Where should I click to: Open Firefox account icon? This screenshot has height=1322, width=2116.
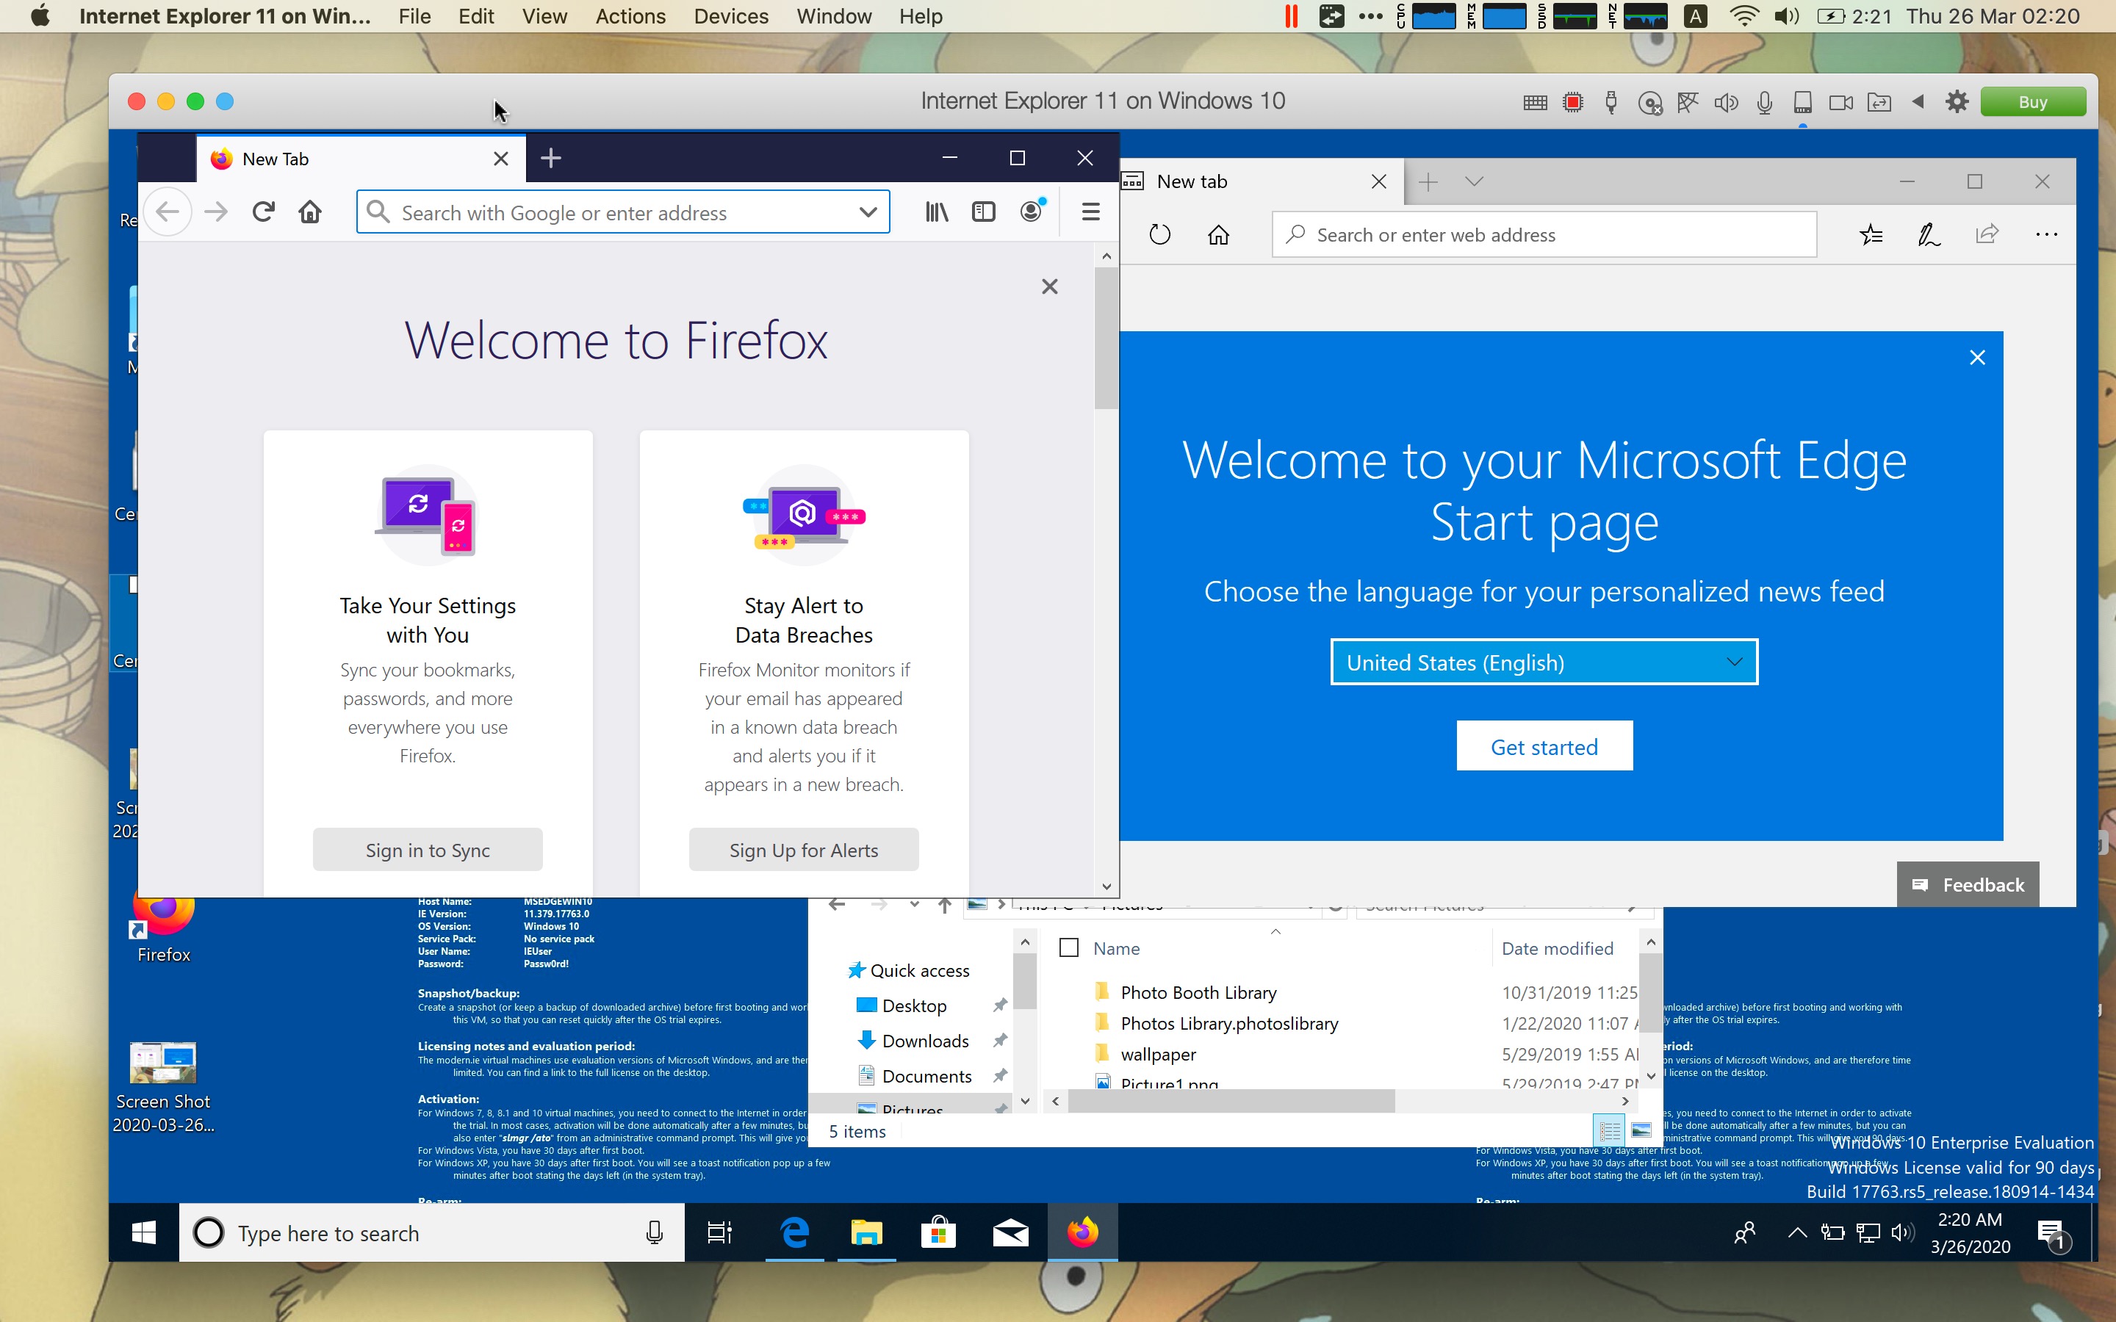click(x=1032, y=212)
